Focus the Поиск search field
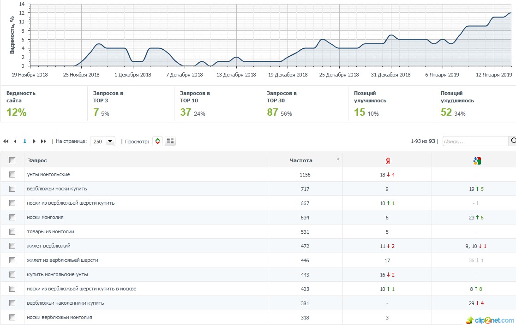The image size is (516, 325). (x=475, y=142)
